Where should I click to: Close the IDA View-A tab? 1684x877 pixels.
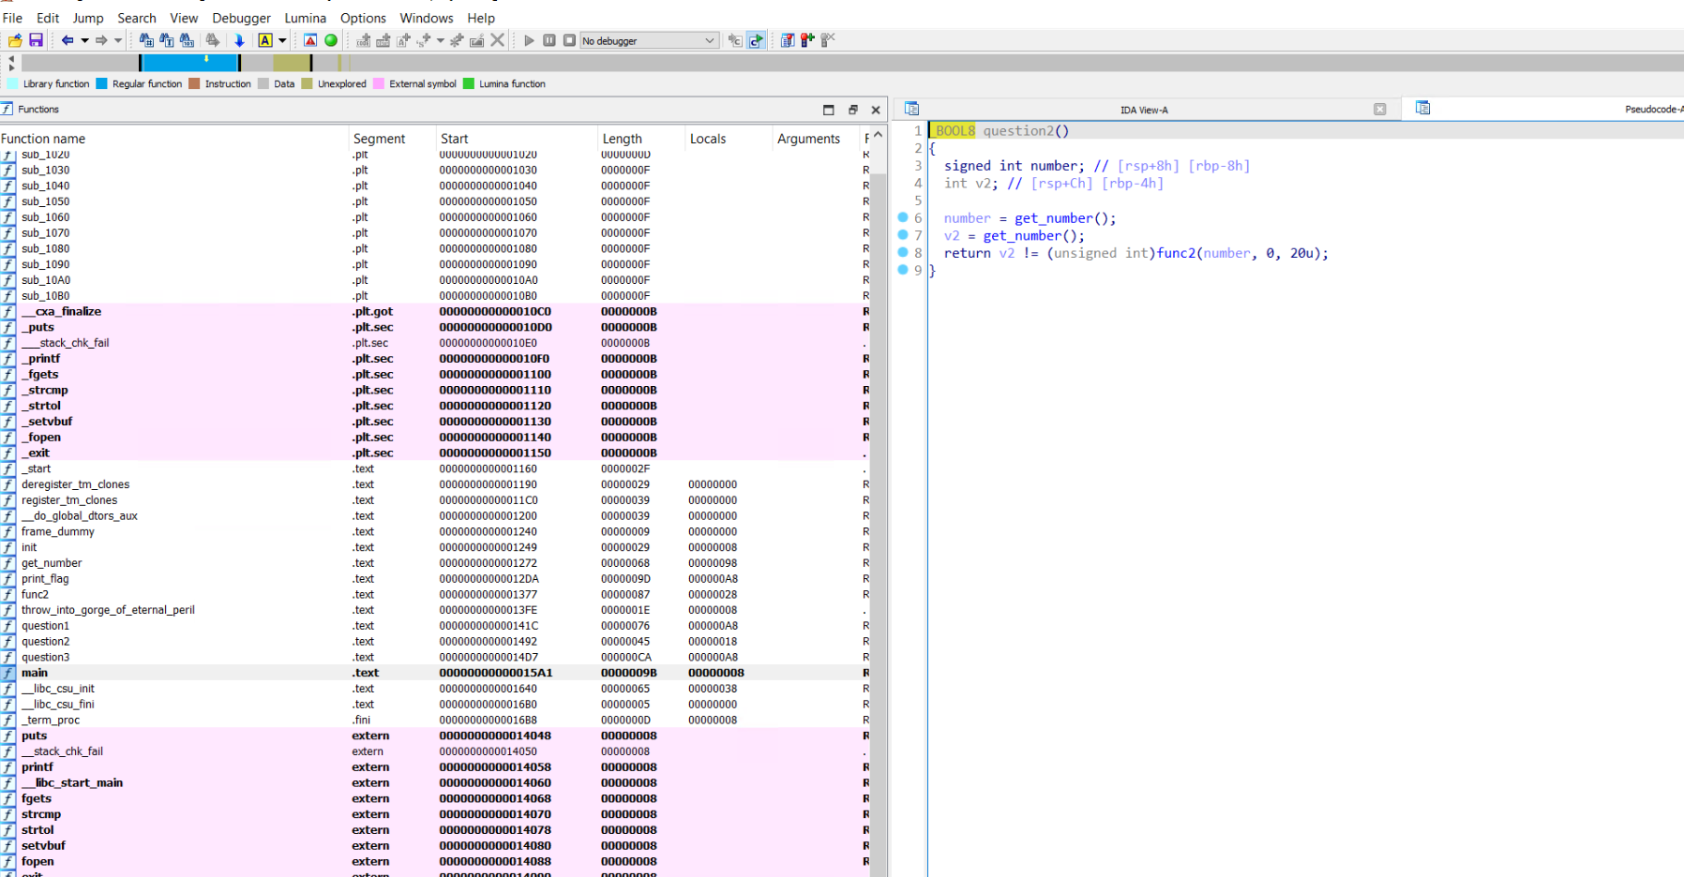(x=1379, y=110)
